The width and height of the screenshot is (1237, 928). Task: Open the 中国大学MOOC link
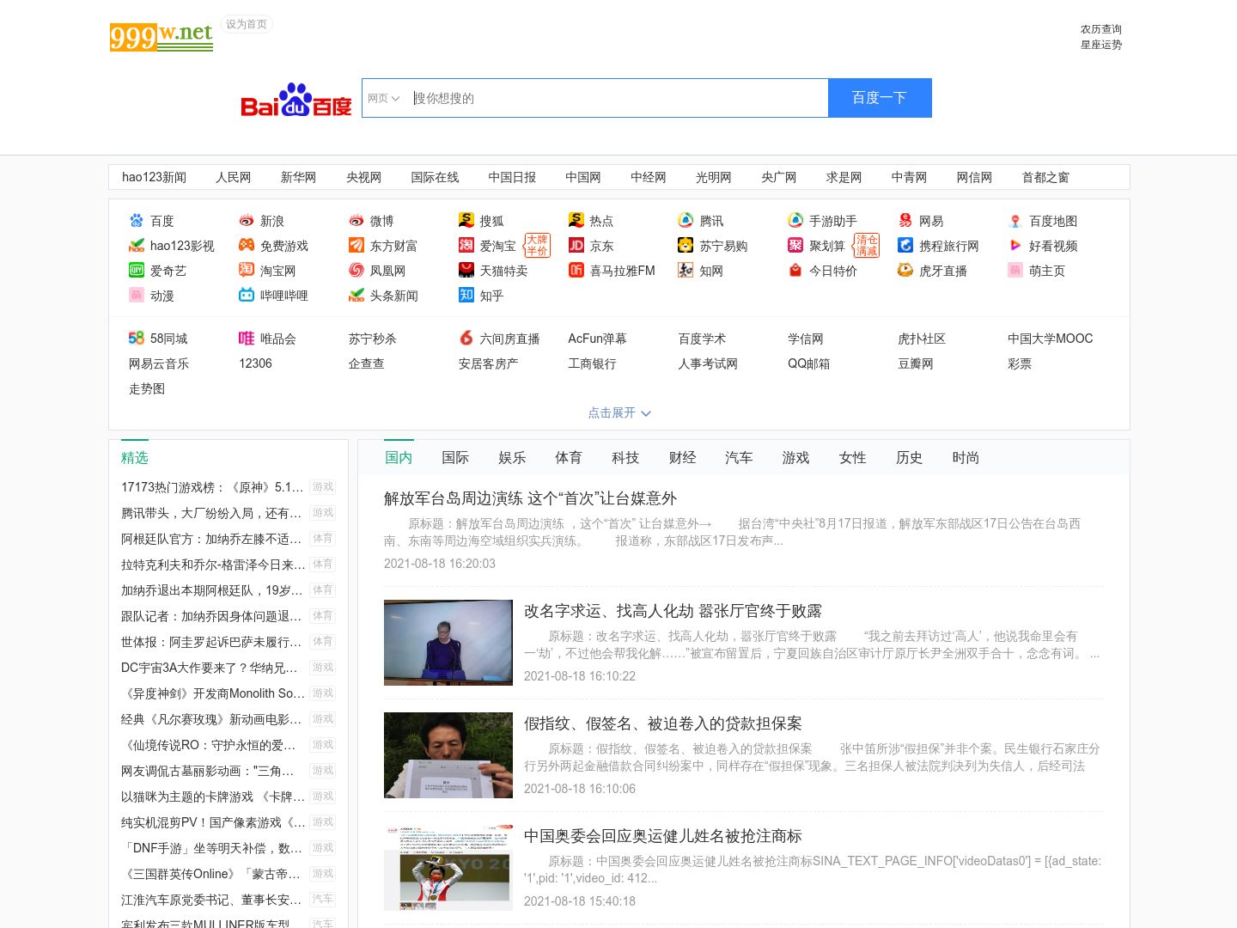point(1050,339)
